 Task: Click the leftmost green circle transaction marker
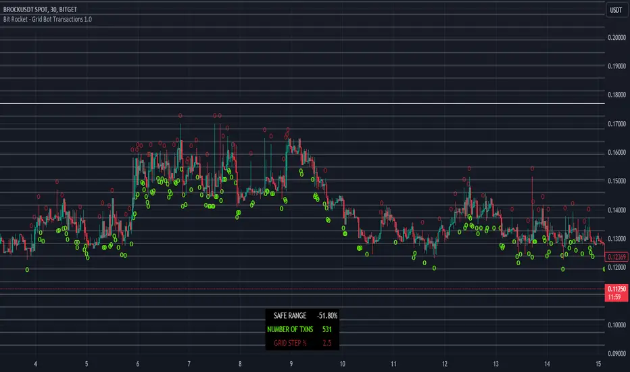(x=27, y=270)
